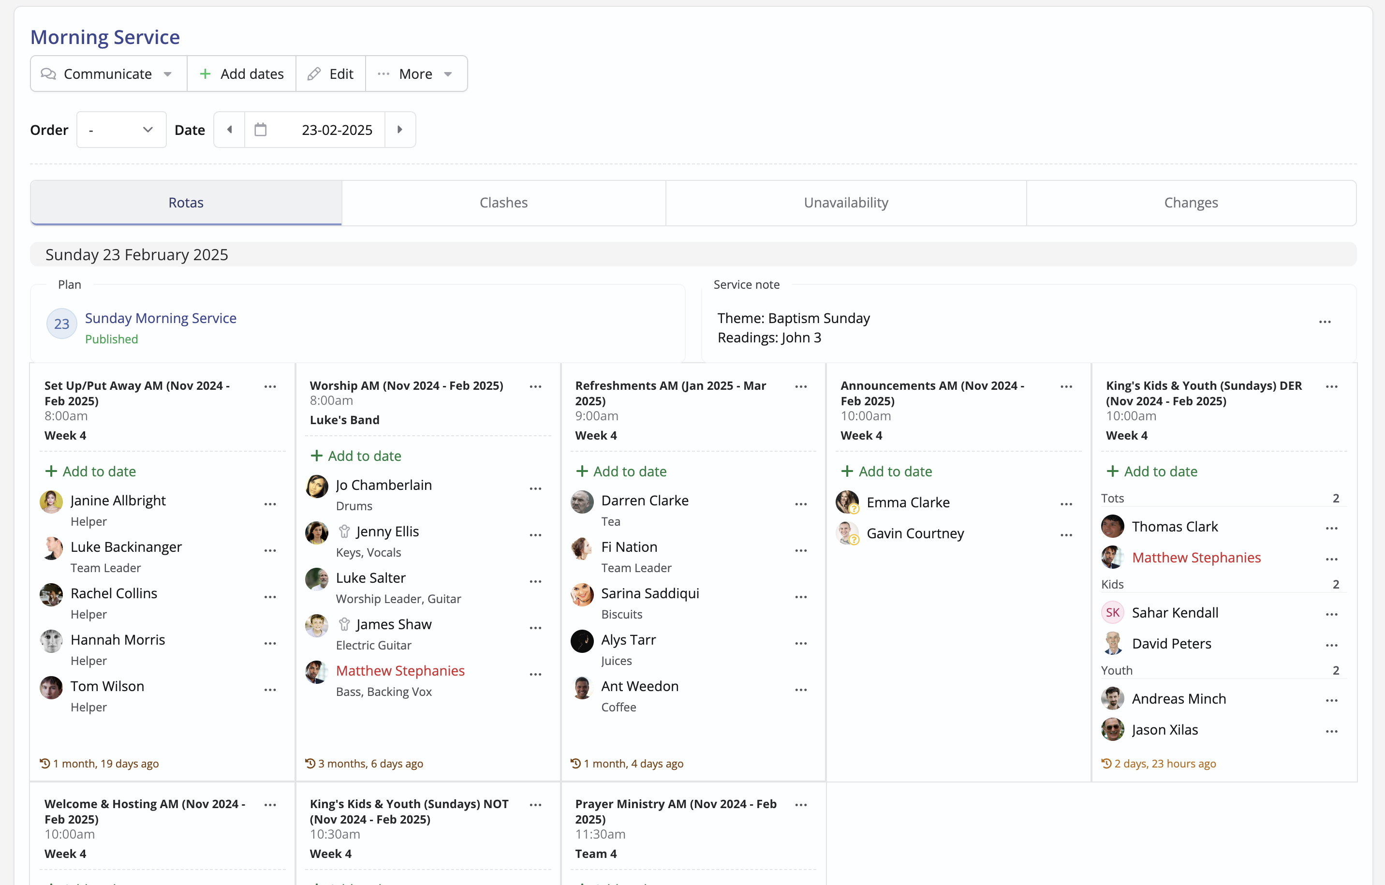
Task: Click the Morning Service page title
Action: (104, 37)
